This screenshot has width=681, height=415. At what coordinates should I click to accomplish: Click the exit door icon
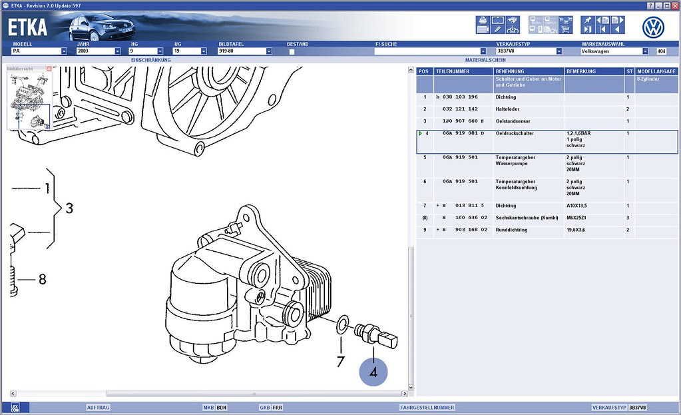[x=588, y=29]
